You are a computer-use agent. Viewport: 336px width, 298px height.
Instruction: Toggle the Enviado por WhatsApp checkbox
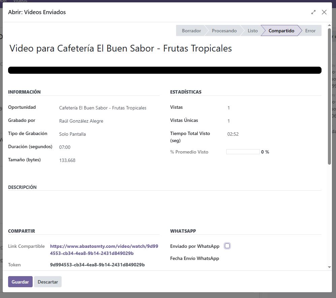coord(227,246)
